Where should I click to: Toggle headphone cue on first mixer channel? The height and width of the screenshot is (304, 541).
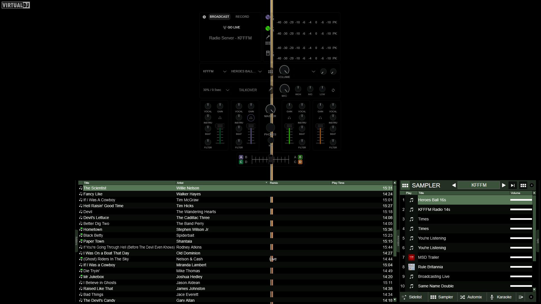point(220,118)
